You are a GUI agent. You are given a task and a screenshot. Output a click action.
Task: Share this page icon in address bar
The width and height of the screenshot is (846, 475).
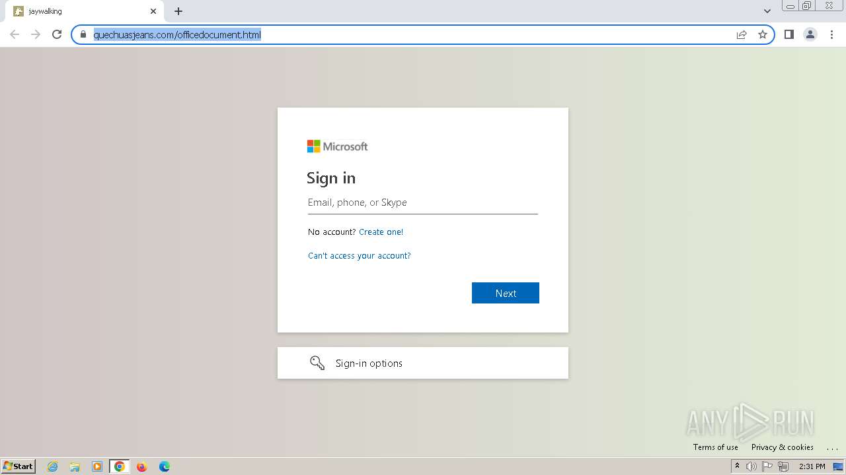[742, 34]
